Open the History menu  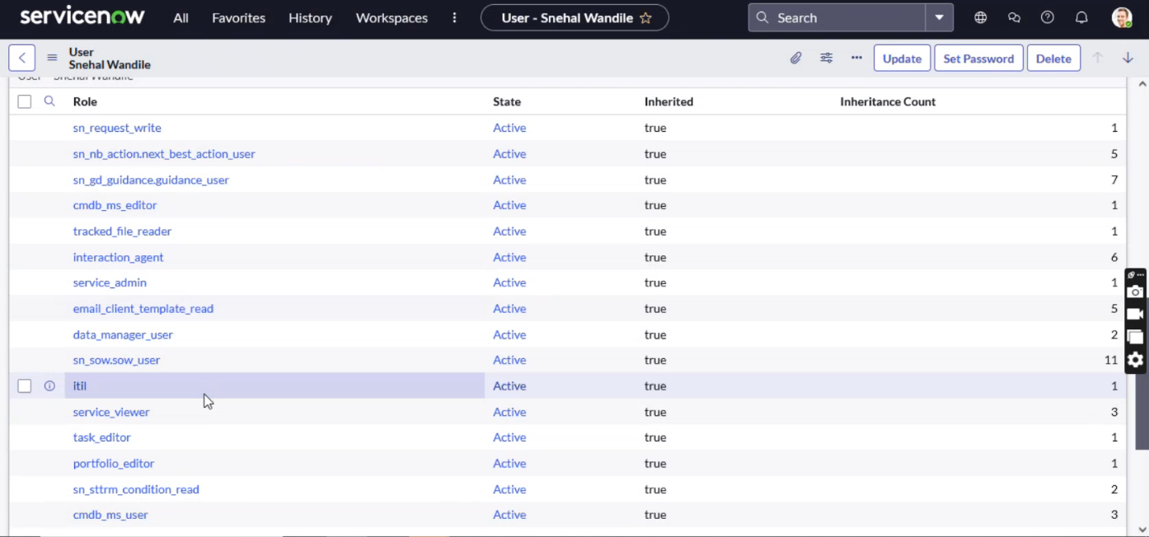point(310,17)
